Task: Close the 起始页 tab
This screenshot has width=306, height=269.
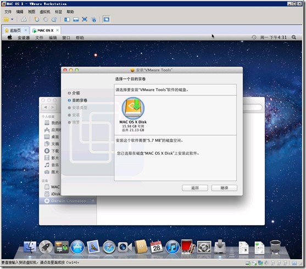Action: [x=26, y=30]
